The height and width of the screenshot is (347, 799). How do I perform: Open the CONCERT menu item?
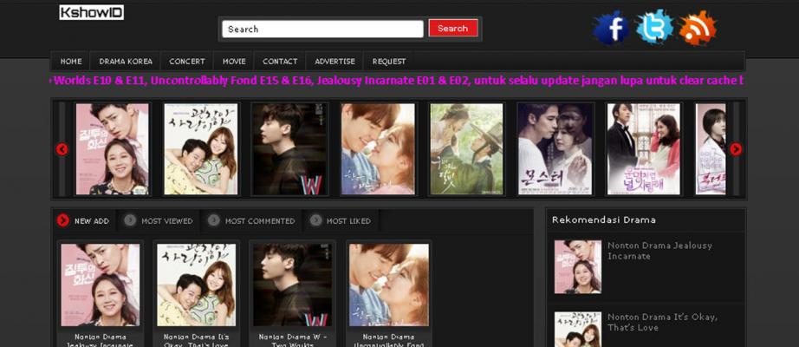187,62
